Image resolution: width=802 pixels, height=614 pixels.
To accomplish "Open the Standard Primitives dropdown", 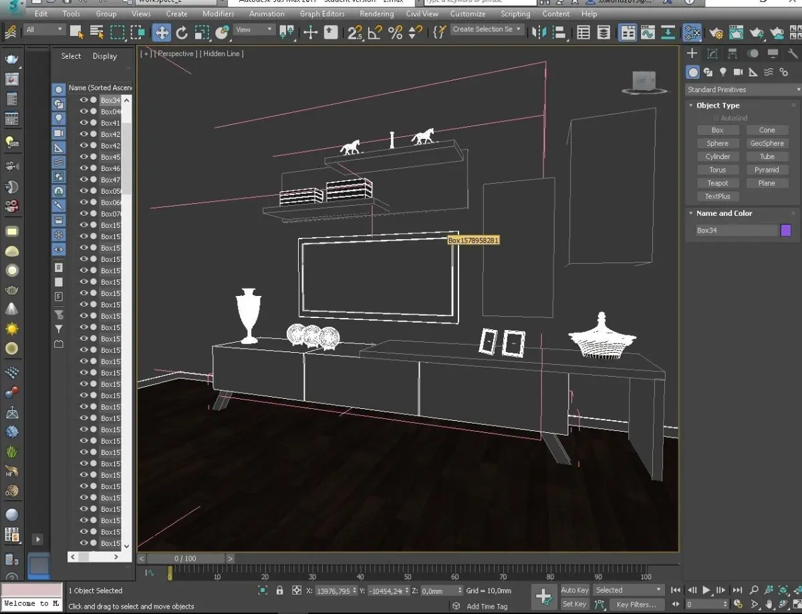I will [743, 90].
